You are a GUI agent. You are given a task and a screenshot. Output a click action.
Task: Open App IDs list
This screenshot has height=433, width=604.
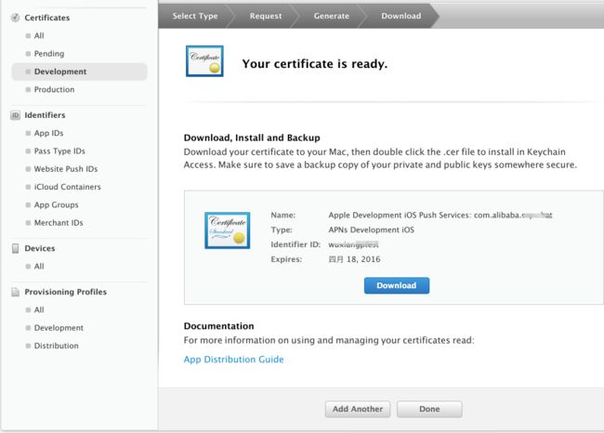[x=48, y=133]
